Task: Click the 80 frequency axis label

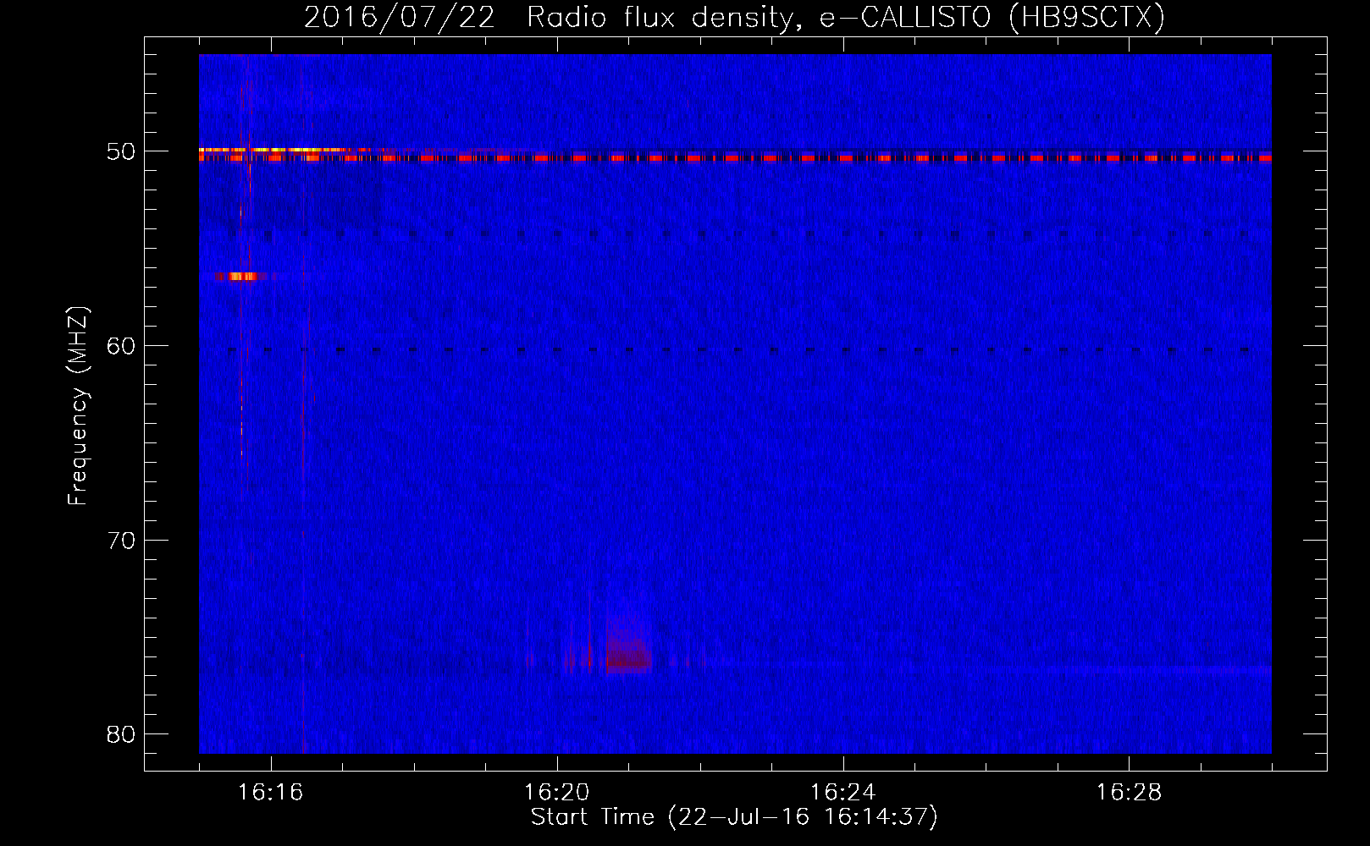Action: pos(121,733)
